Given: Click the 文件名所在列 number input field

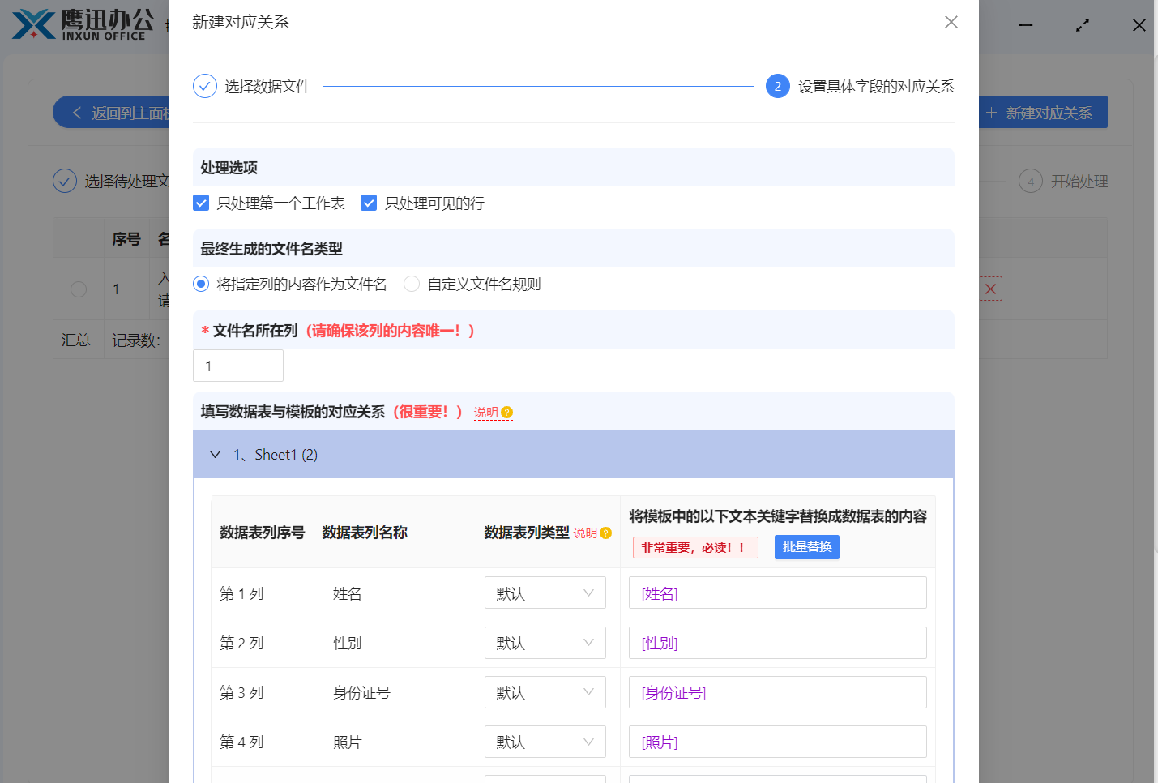Looking at the screenshot, I should tap(238, 366).
